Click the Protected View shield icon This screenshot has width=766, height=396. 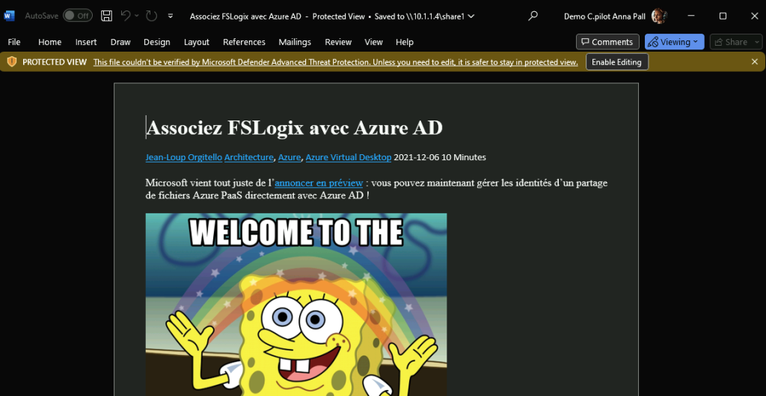[12, 62]
